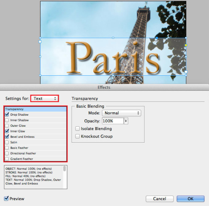Enable the Basic Feather checkbox
The image size is (209, 206).
pyautogui.click(x=7, y=148)
